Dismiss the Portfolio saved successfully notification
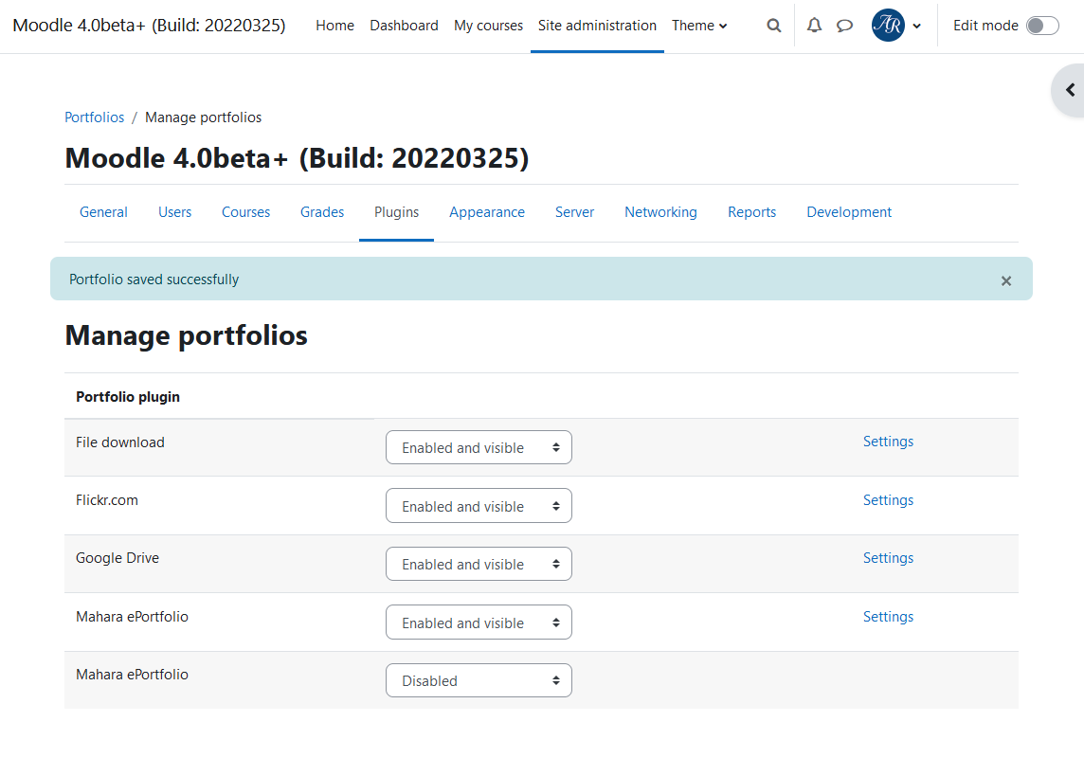 1006,280
